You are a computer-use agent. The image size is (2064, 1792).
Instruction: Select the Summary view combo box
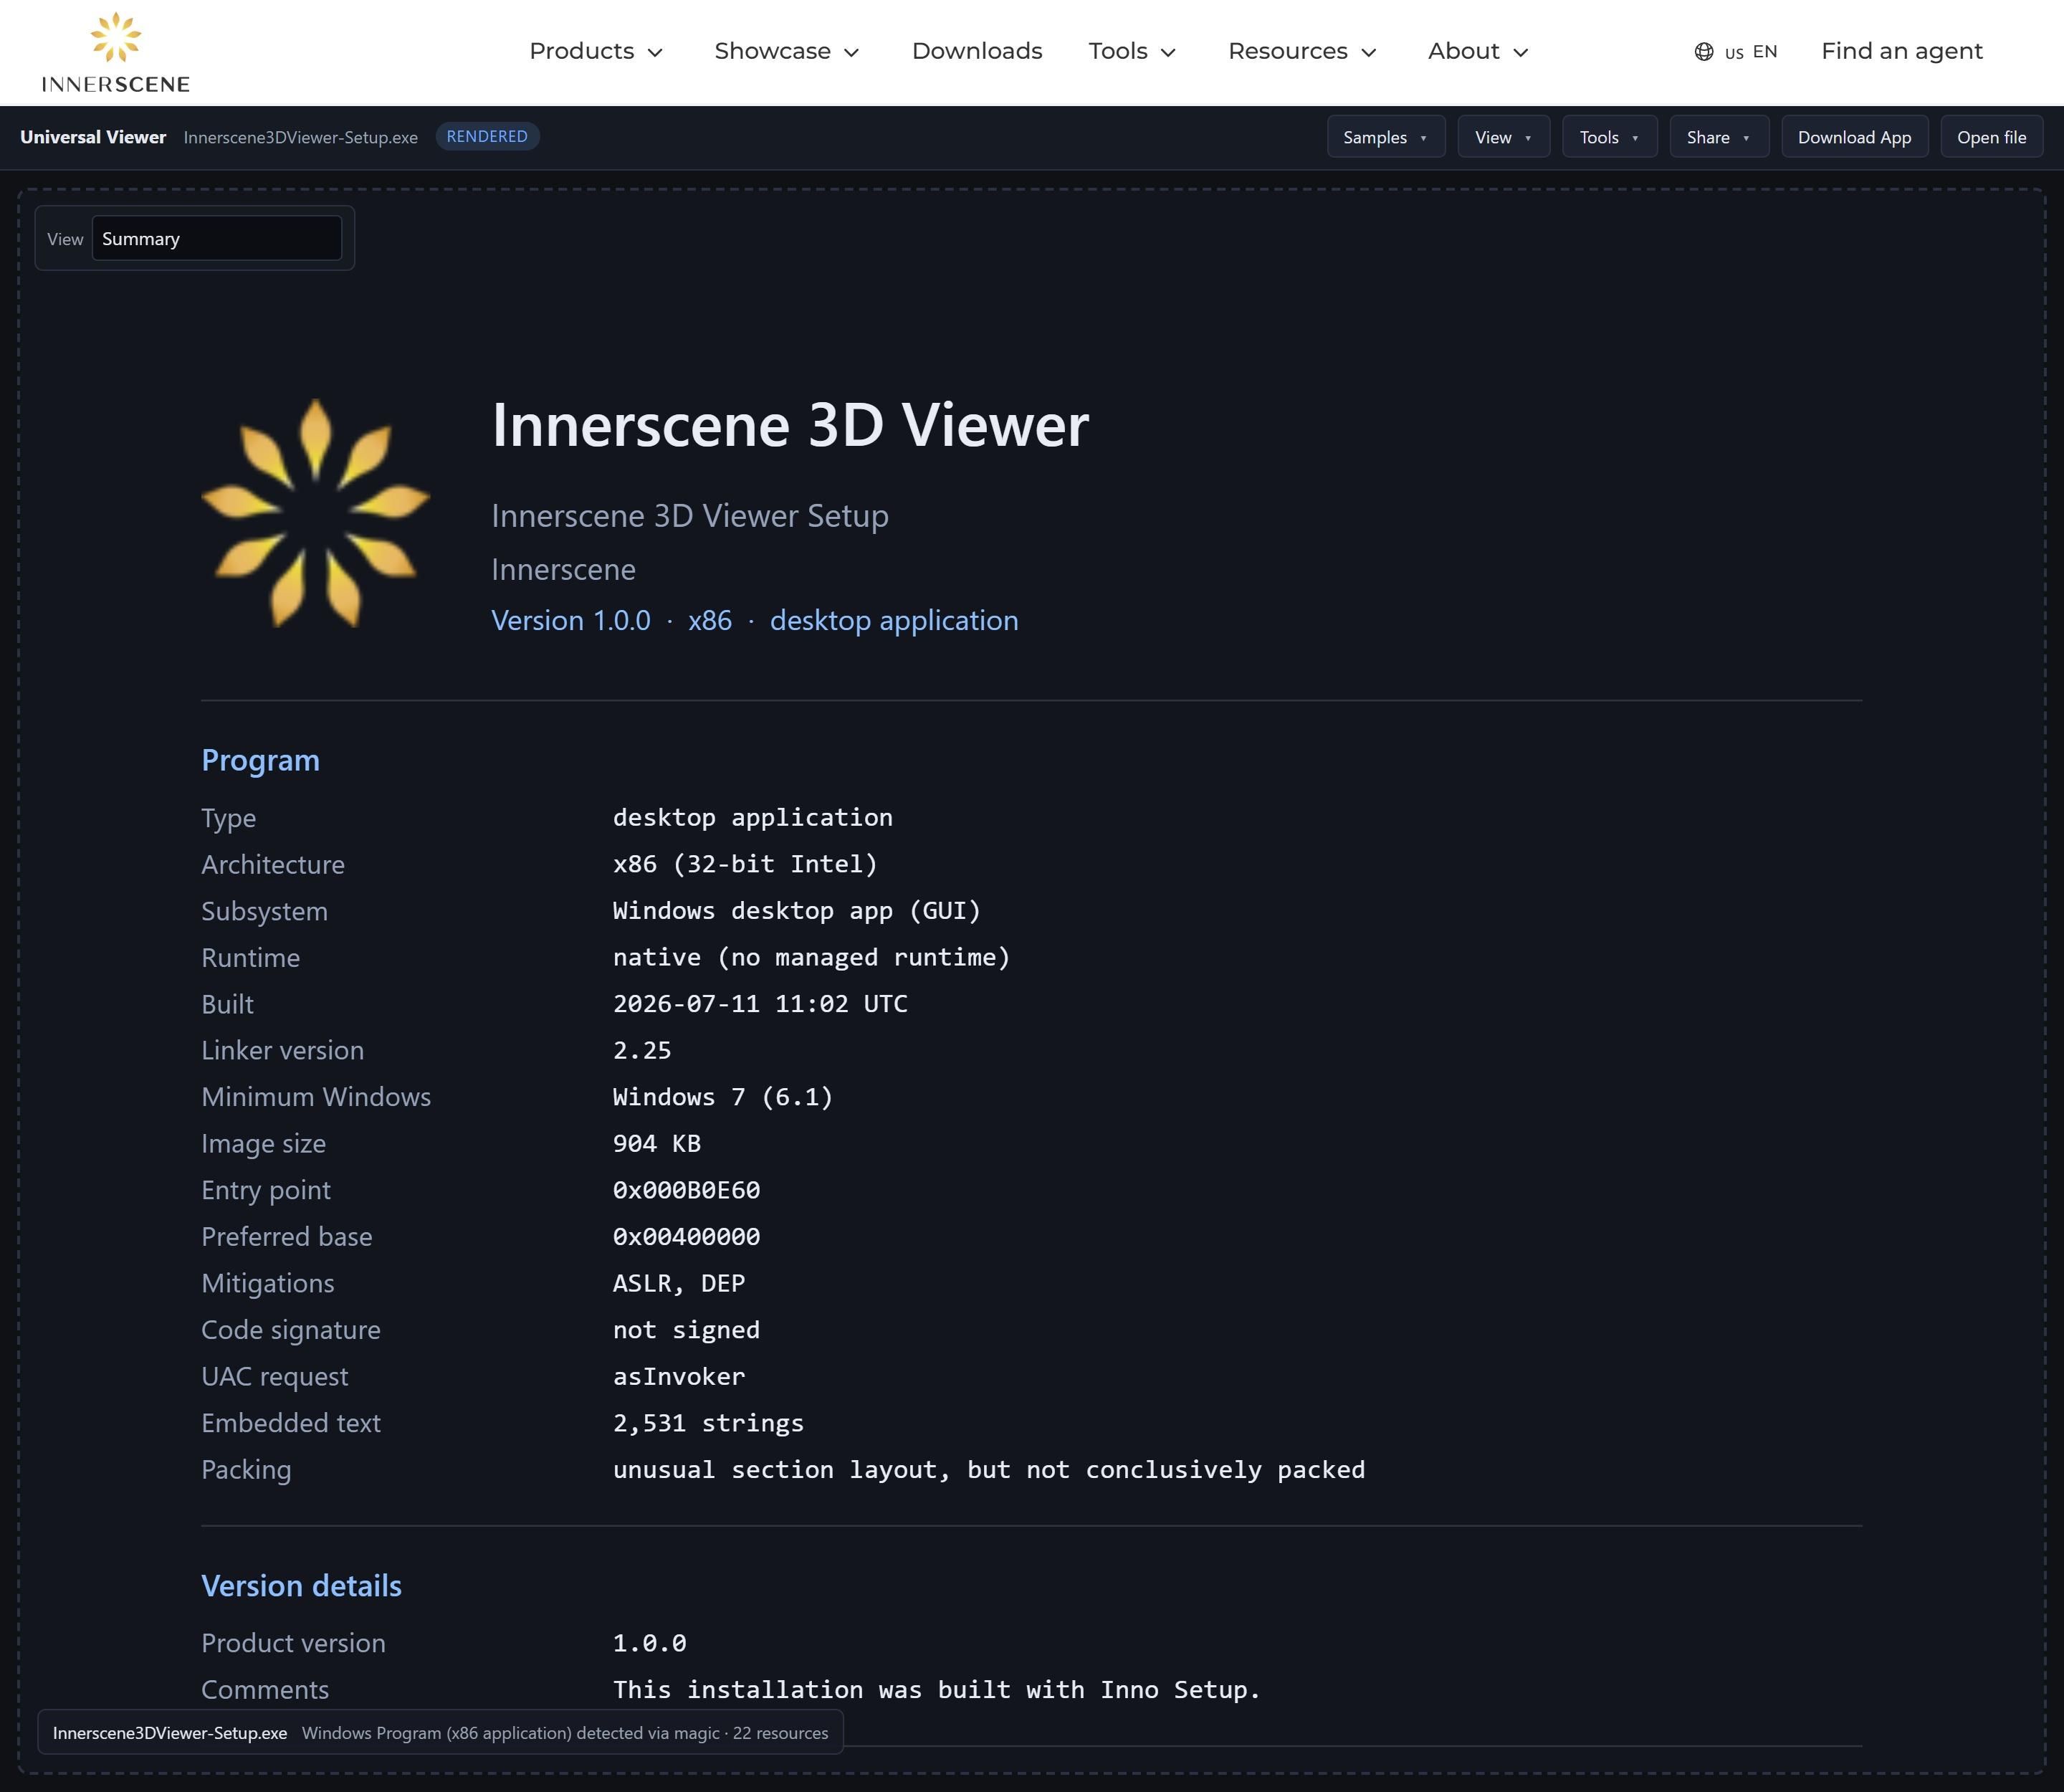(x=217, y=239)
